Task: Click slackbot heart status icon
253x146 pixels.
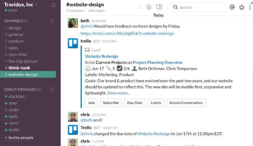Action: point(6,97)
